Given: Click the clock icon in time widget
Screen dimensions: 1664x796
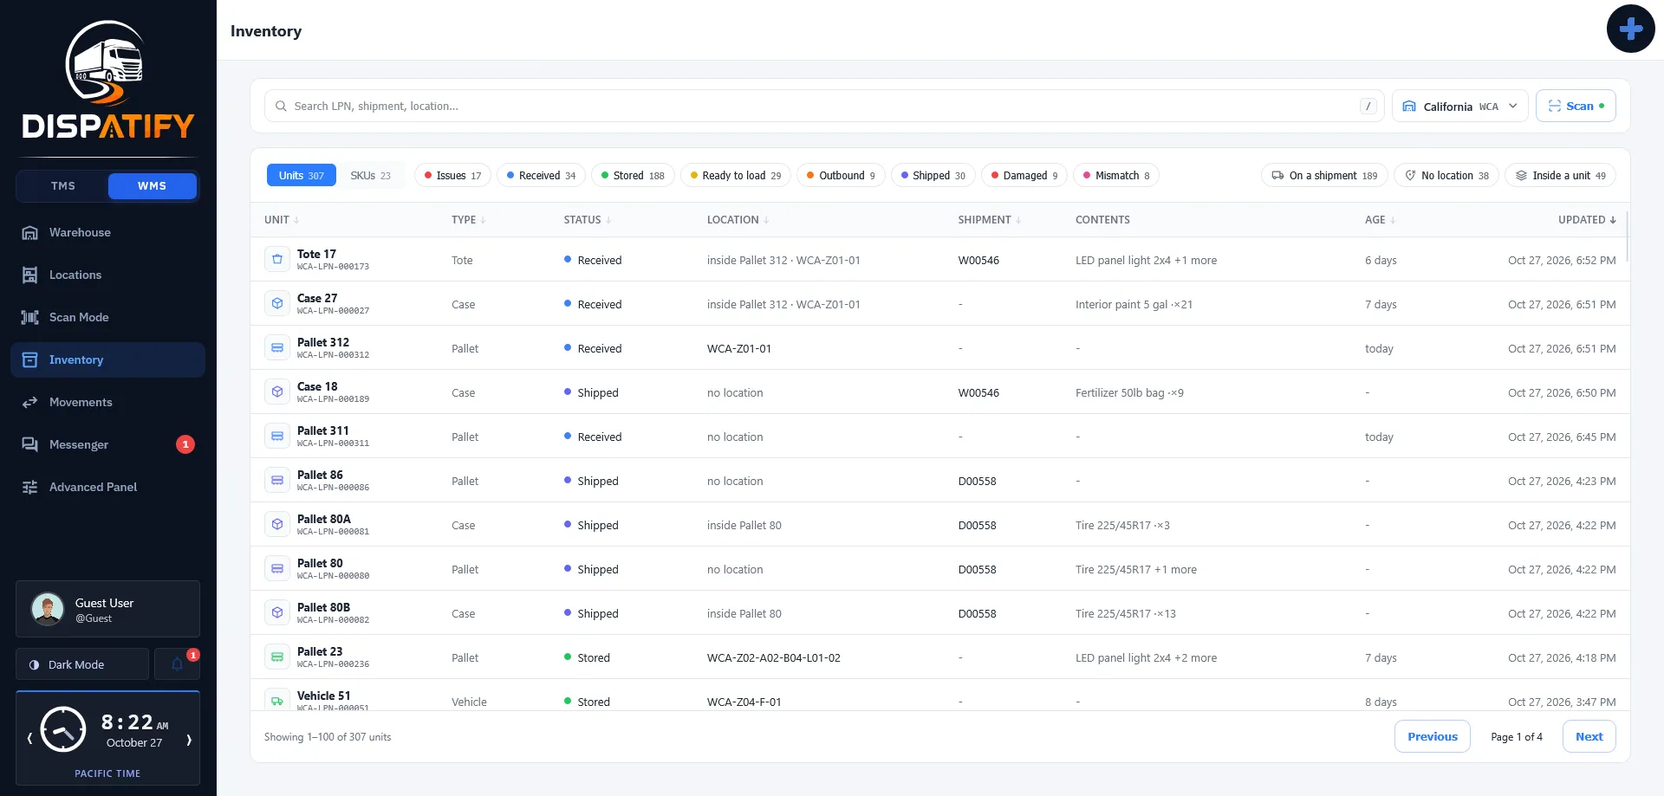Looking at the screenshot, I should click(63, 729).
